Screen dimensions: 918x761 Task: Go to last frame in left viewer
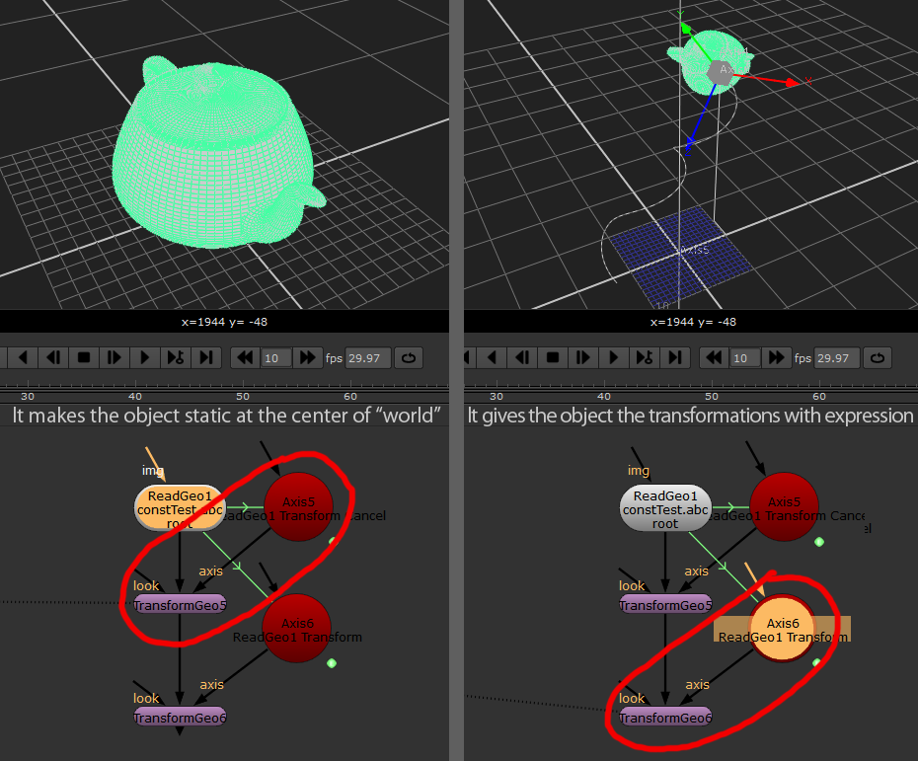[205, 357]
